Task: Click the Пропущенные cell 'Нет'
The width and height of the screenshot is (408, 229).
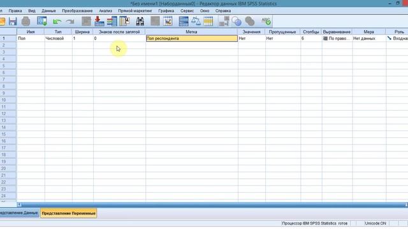Action: (283, 38)
